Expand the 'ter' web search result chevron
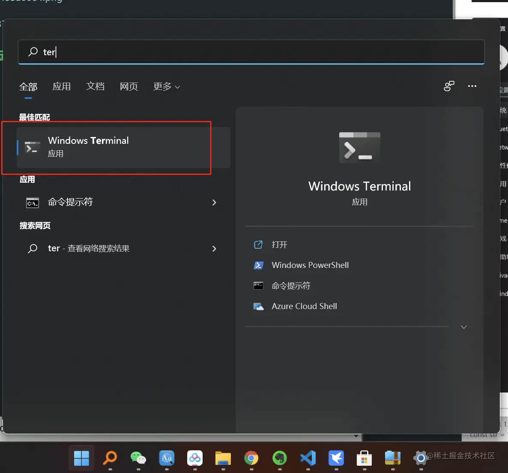 tap(214, 249)
